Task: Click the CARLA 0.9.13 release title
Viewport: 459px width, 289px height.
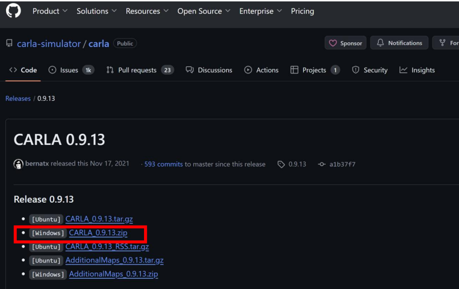Action: [x=60, y=139]
